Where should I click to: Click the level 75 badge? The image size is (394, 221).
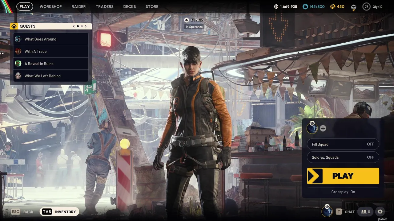click(366, 6)
